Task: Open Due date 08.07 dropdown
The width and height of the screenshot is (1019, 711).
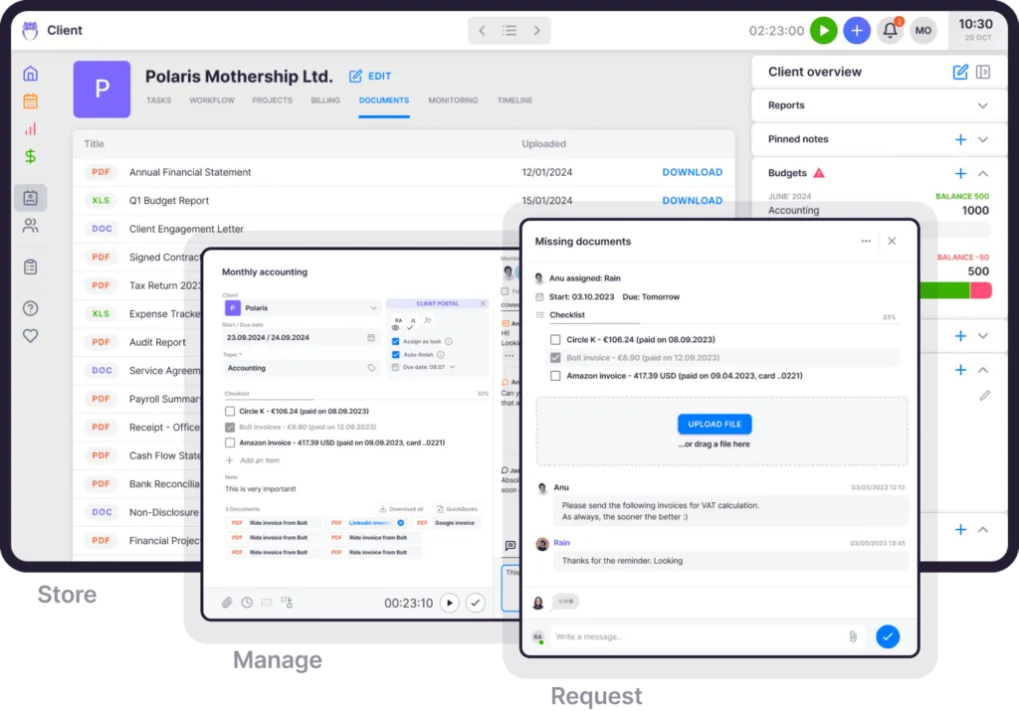Action: coord(423,368)
